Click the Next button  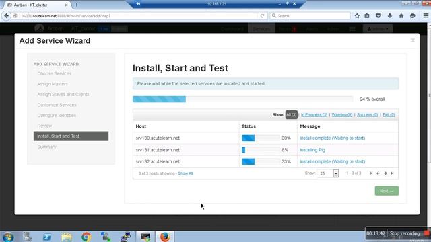click(387, 191)
